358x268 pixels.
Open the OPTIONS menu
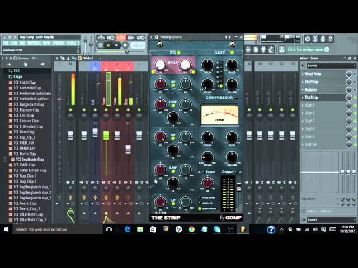58,43
